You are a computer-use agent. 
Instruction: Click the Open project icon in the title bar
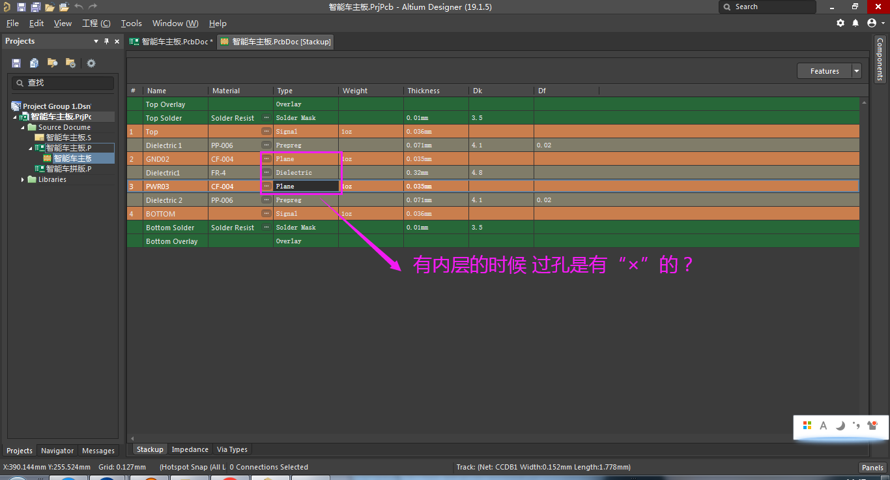[64, 7]
